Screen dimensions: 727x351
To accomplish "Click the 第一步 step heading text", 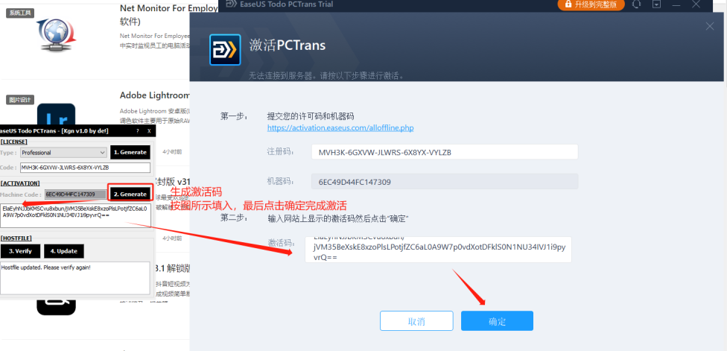I will click(234, 116).
